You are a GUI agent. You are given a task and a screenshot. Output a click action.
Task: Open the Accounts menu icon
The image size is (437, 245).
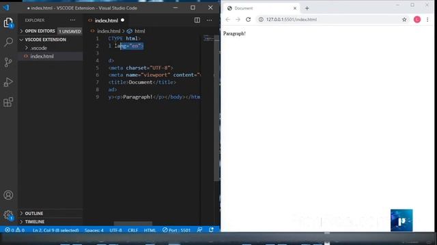[8, 195]
